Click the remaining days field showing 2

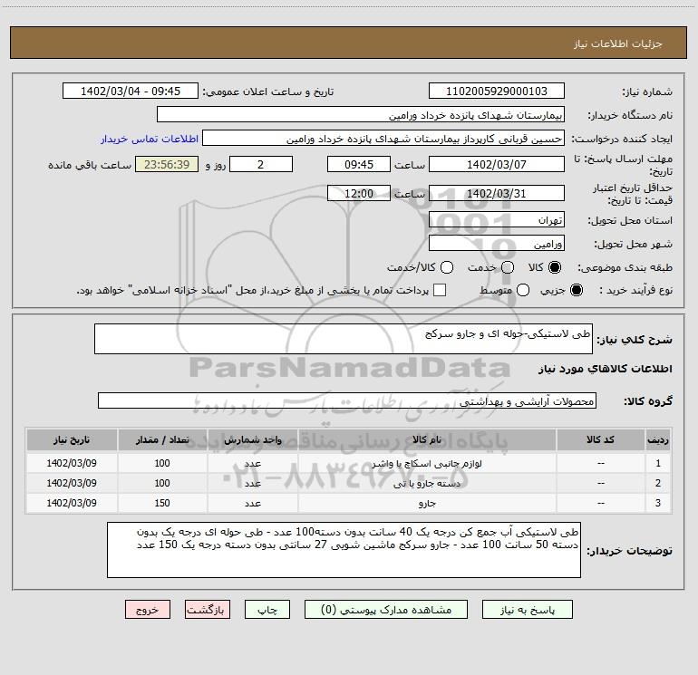[x=261, y=164]
